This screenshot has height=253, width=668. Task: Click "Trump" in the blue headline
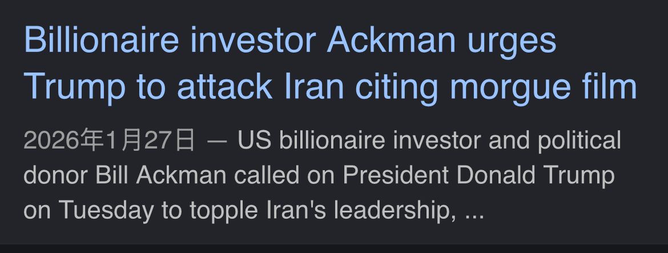pyautogui.click(x=75, y=87)
